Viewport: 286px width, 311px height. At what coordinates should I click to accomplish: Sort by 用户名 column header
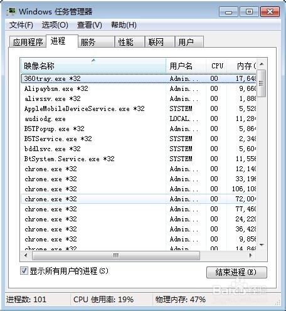tap(186, 66)
